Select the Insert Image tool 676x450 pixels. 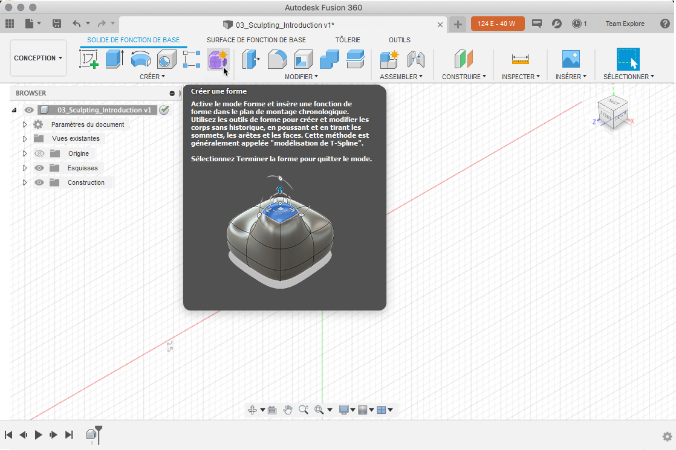click(571, 59)
